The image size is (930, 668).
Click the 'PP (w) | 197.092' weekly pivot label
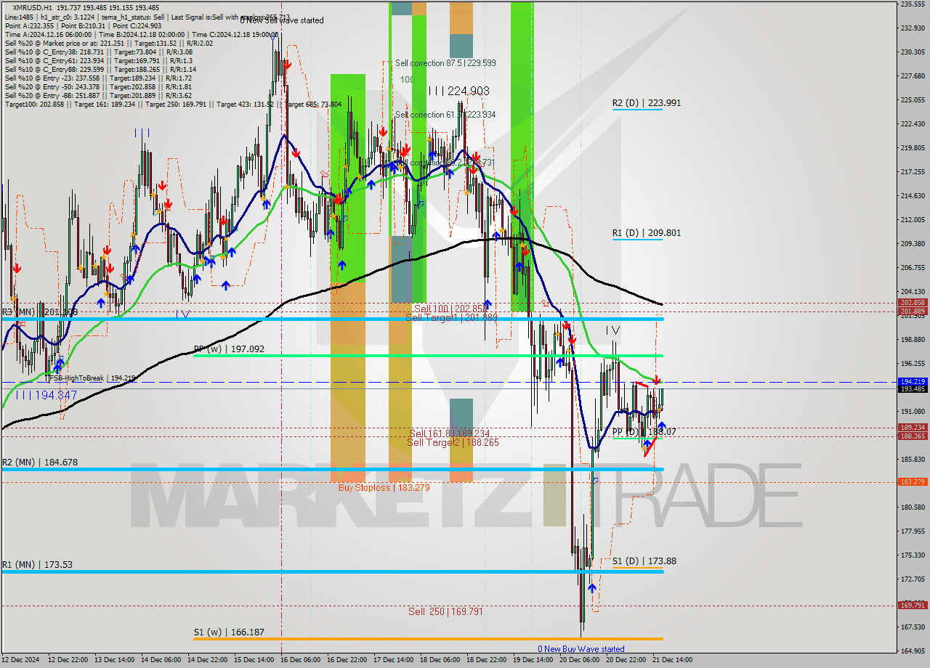[229, 349]
